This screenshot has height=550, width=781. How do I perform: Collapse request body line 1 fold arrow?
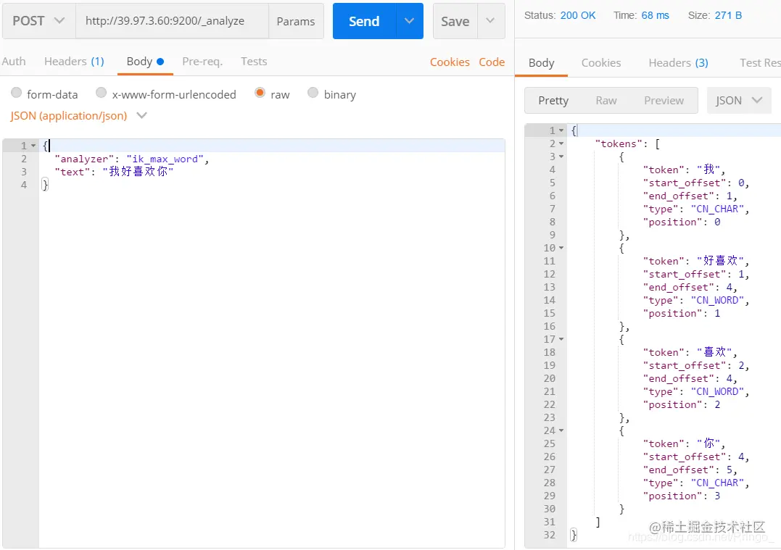click(33, 146)
